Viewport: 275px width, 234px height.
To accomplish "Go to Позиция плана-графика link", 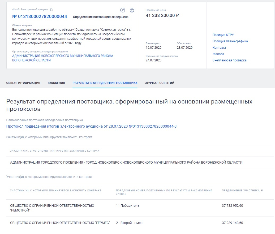I will 230,41.
